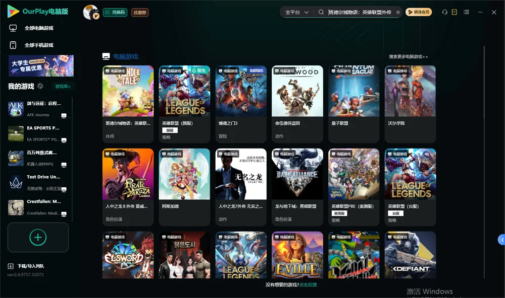This screenshot has width=505, height=298.
Task: Click the magnifier search icon
Action: pos(321,12)
